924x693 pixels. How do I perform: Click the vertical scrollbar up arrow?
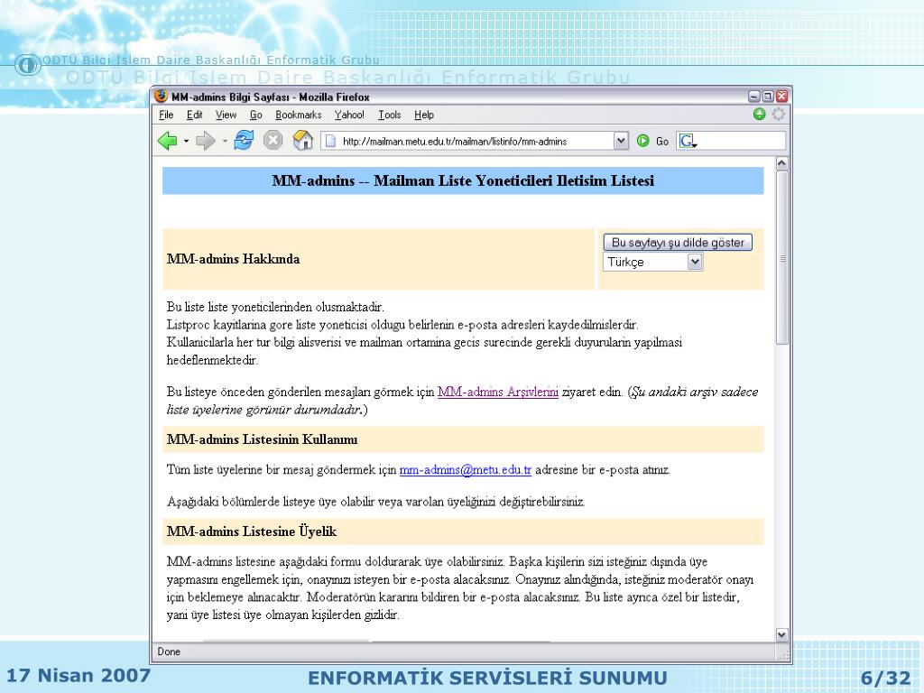pos(782,163)
